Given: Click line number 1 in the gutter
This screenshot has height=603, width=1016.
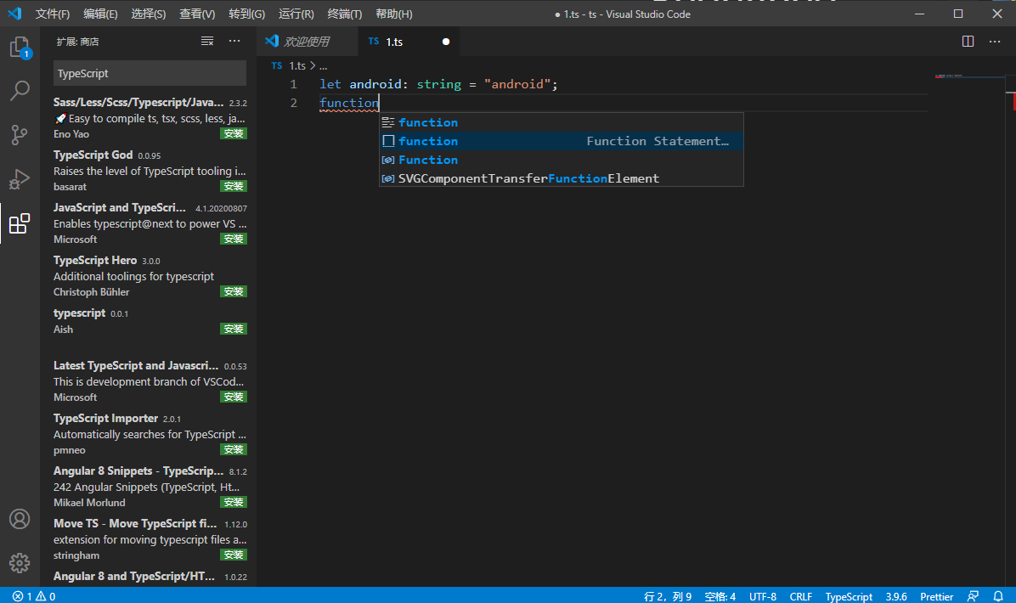Looking at the screenshot, I should coord(294,84).
